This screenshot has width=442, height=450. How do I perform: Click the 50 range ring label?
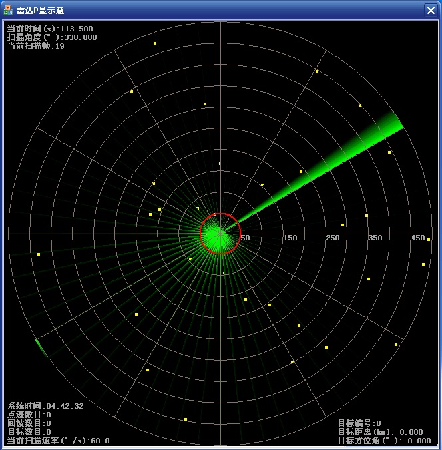(x=245, y=238)
